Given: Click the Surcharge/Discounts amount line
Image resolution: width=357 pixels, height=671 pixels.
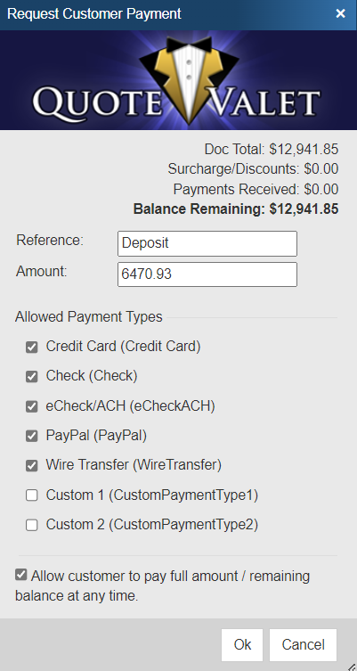Looking at the screenshot, I should click(253, 169).
